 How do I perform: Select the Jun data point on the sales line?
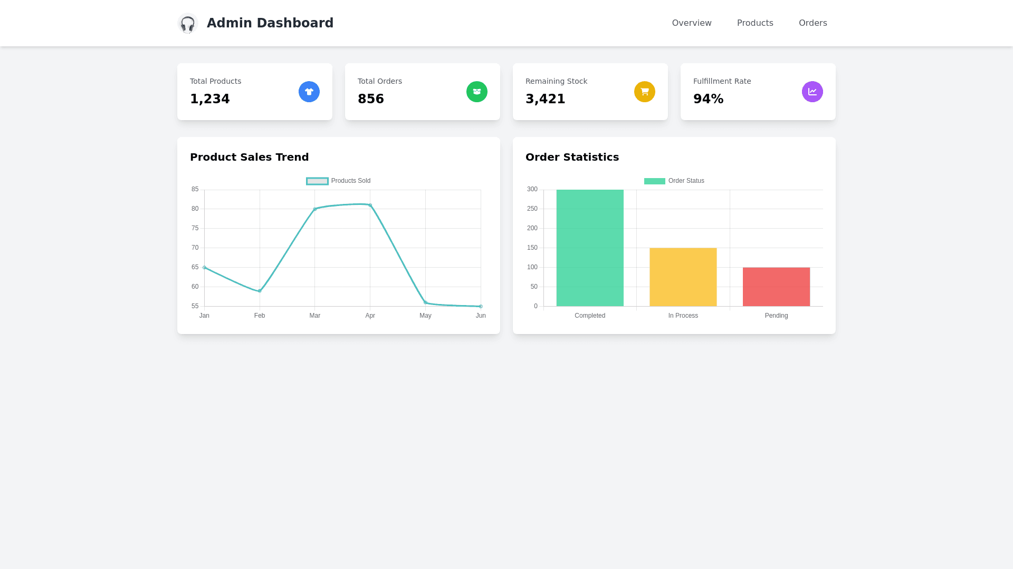tap(480, 306)
